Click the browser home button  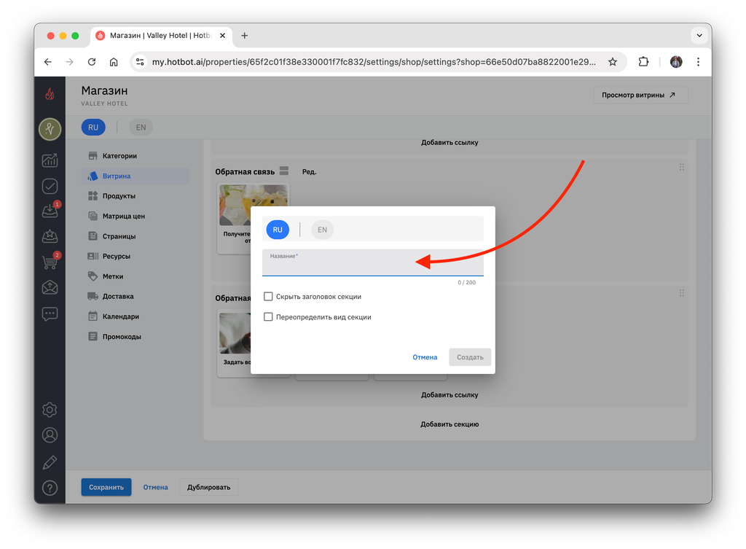tap(114, 62)
